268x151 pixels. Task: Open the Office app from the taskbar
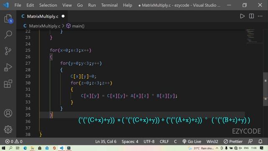point(54,148)
